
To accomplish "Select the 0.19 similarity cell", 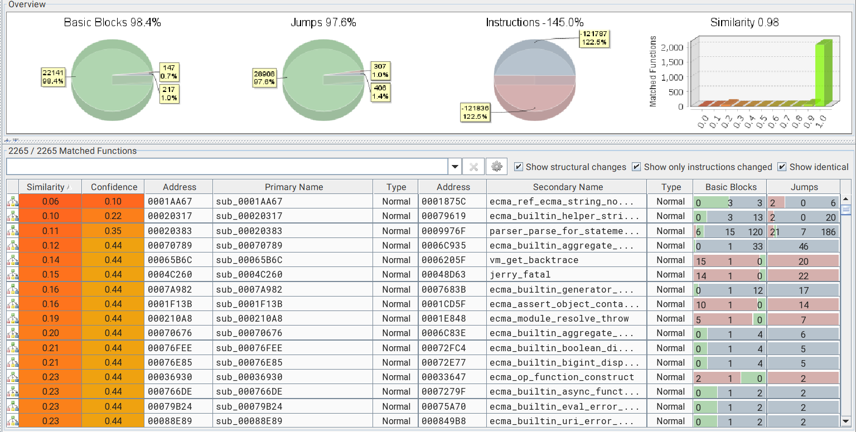I will coord(50,319).
